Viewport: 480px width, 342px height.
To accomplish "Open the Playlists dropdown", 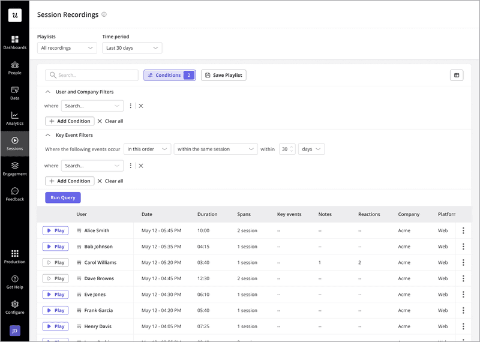I will tap(67, 48).
